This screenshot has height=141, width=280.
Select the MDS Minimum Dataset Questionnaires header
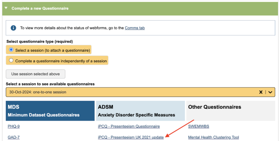click(x=50, y=111)
